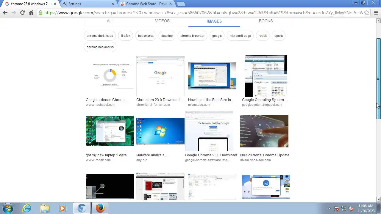Open the Malware analysis Windows 7 thumbnail
This screenshot has height=214, width=381.
160,131
